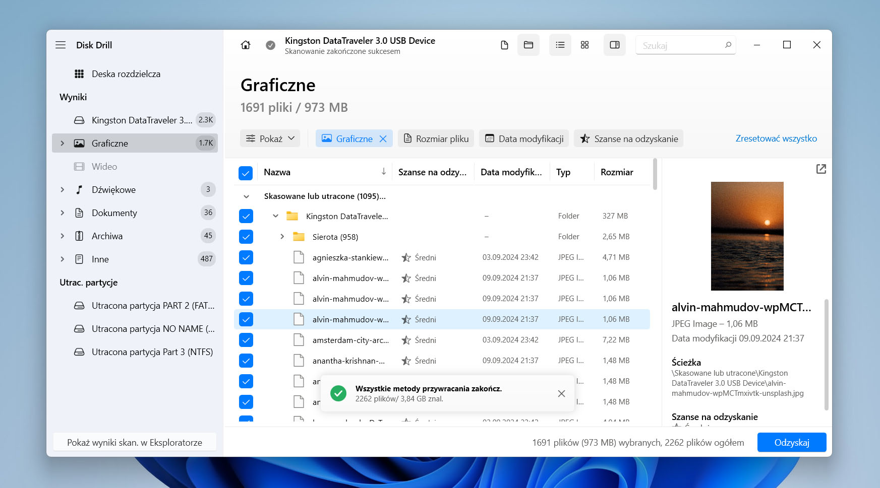This screenshot has height=488, width=880.
Task: Click Zresetować wszystko link
Action: (776, 138)
